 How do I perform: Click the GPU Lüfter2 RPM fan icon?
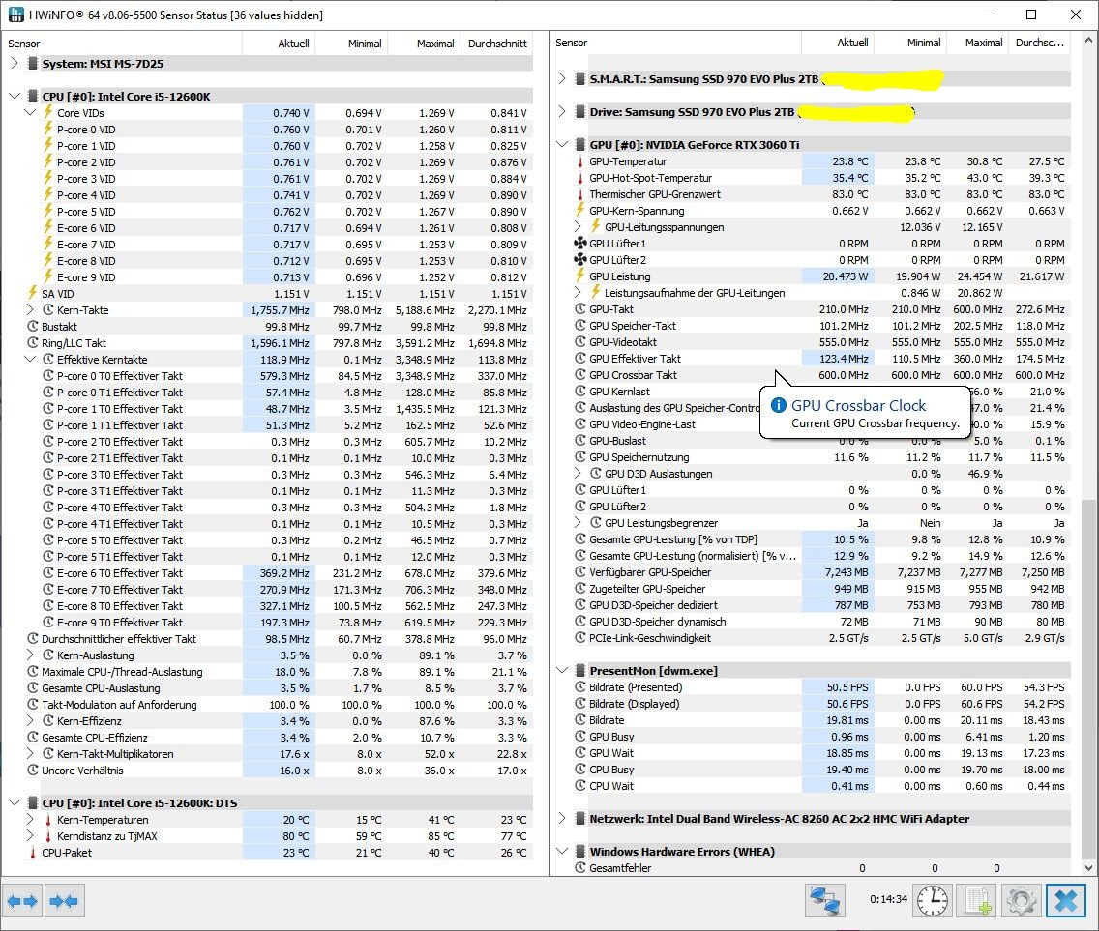point(580,260)
